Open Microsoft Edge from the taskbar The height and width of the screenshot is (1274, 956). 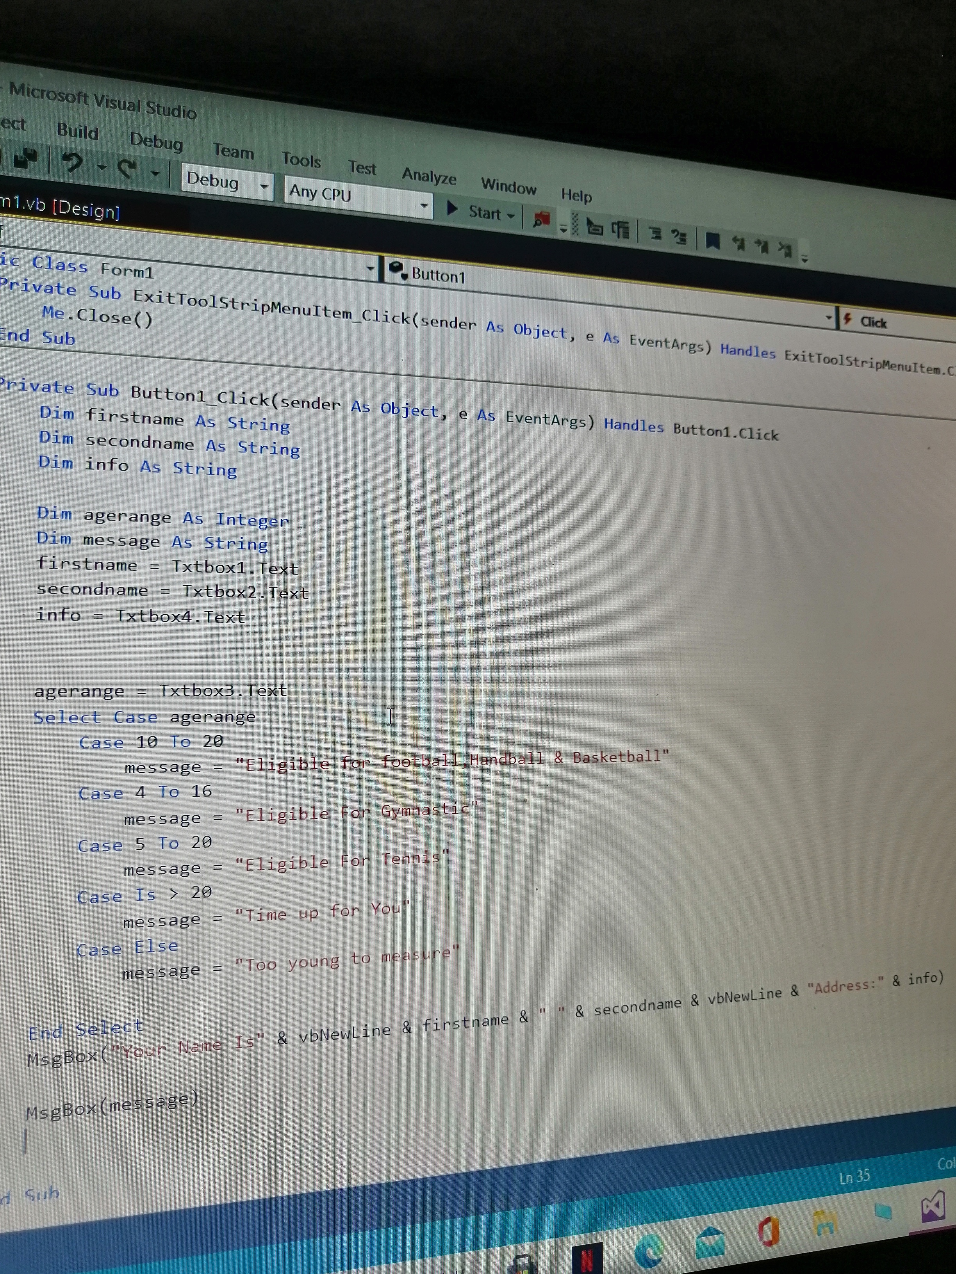tap(649, 1251)
